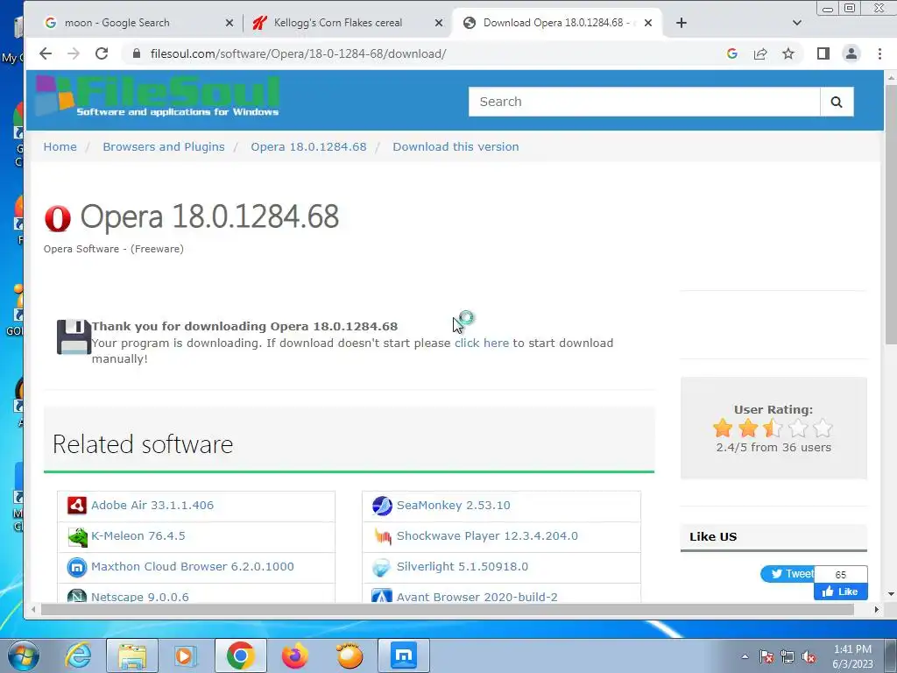Click the search magnifier button
897x673 pixels.
pyautogui.click(x=837, y=102)
